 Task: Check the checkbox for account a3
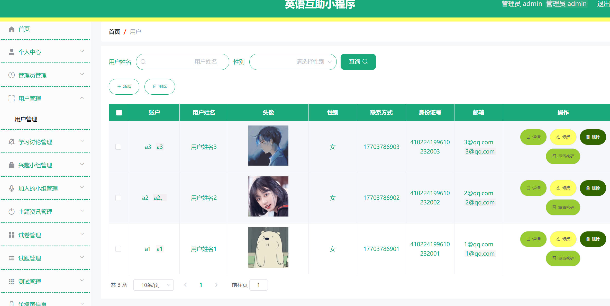[x=119, y=147]
